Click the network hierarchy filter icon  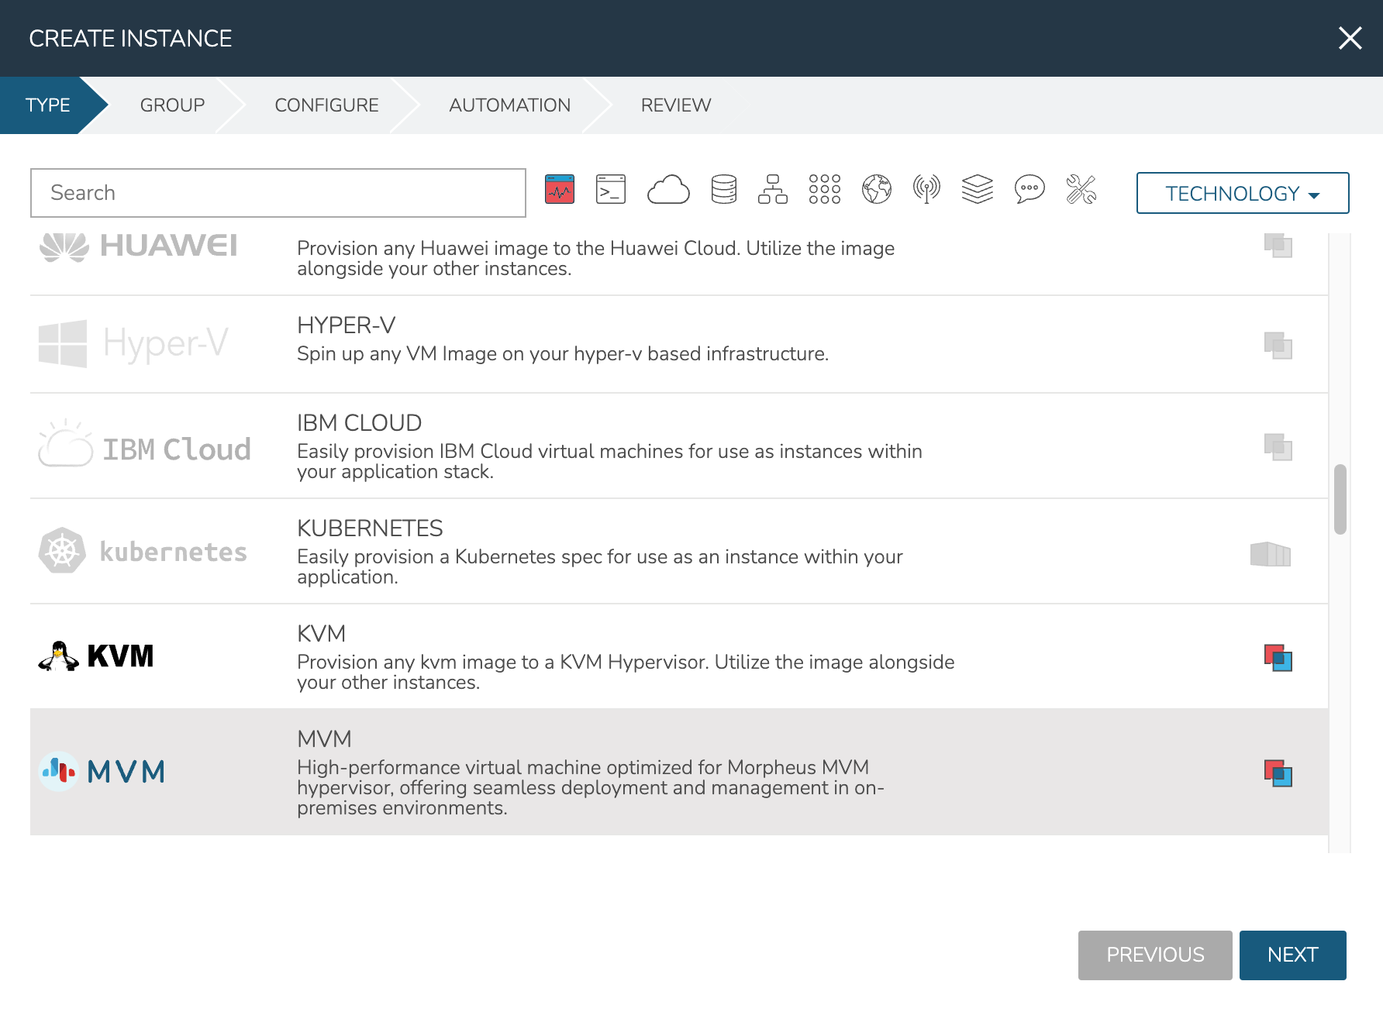tap(772, 190)
